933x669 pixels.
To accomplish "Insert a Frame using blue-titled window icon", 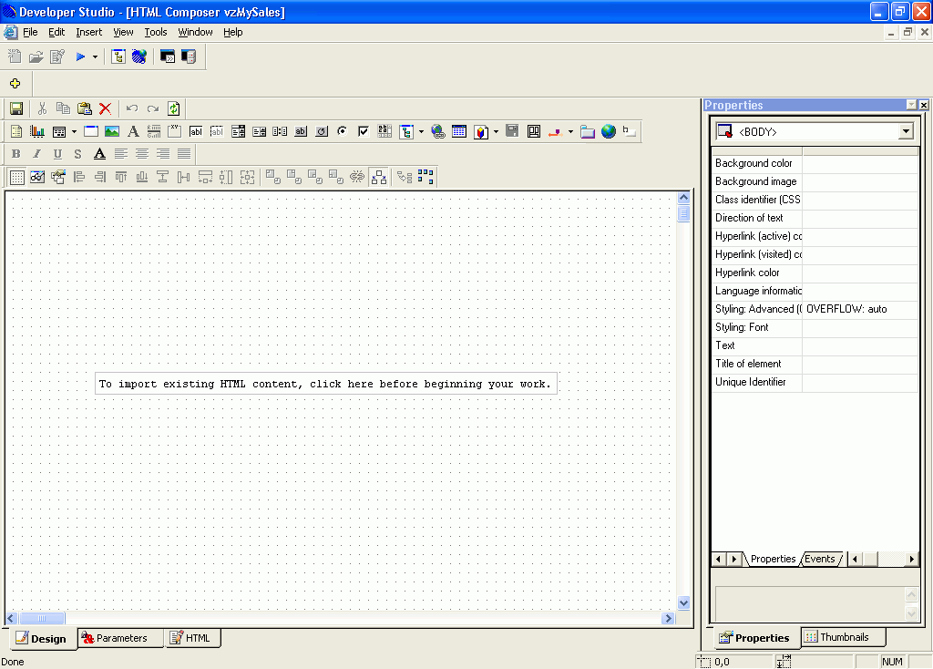I will (x=91, y=131).
